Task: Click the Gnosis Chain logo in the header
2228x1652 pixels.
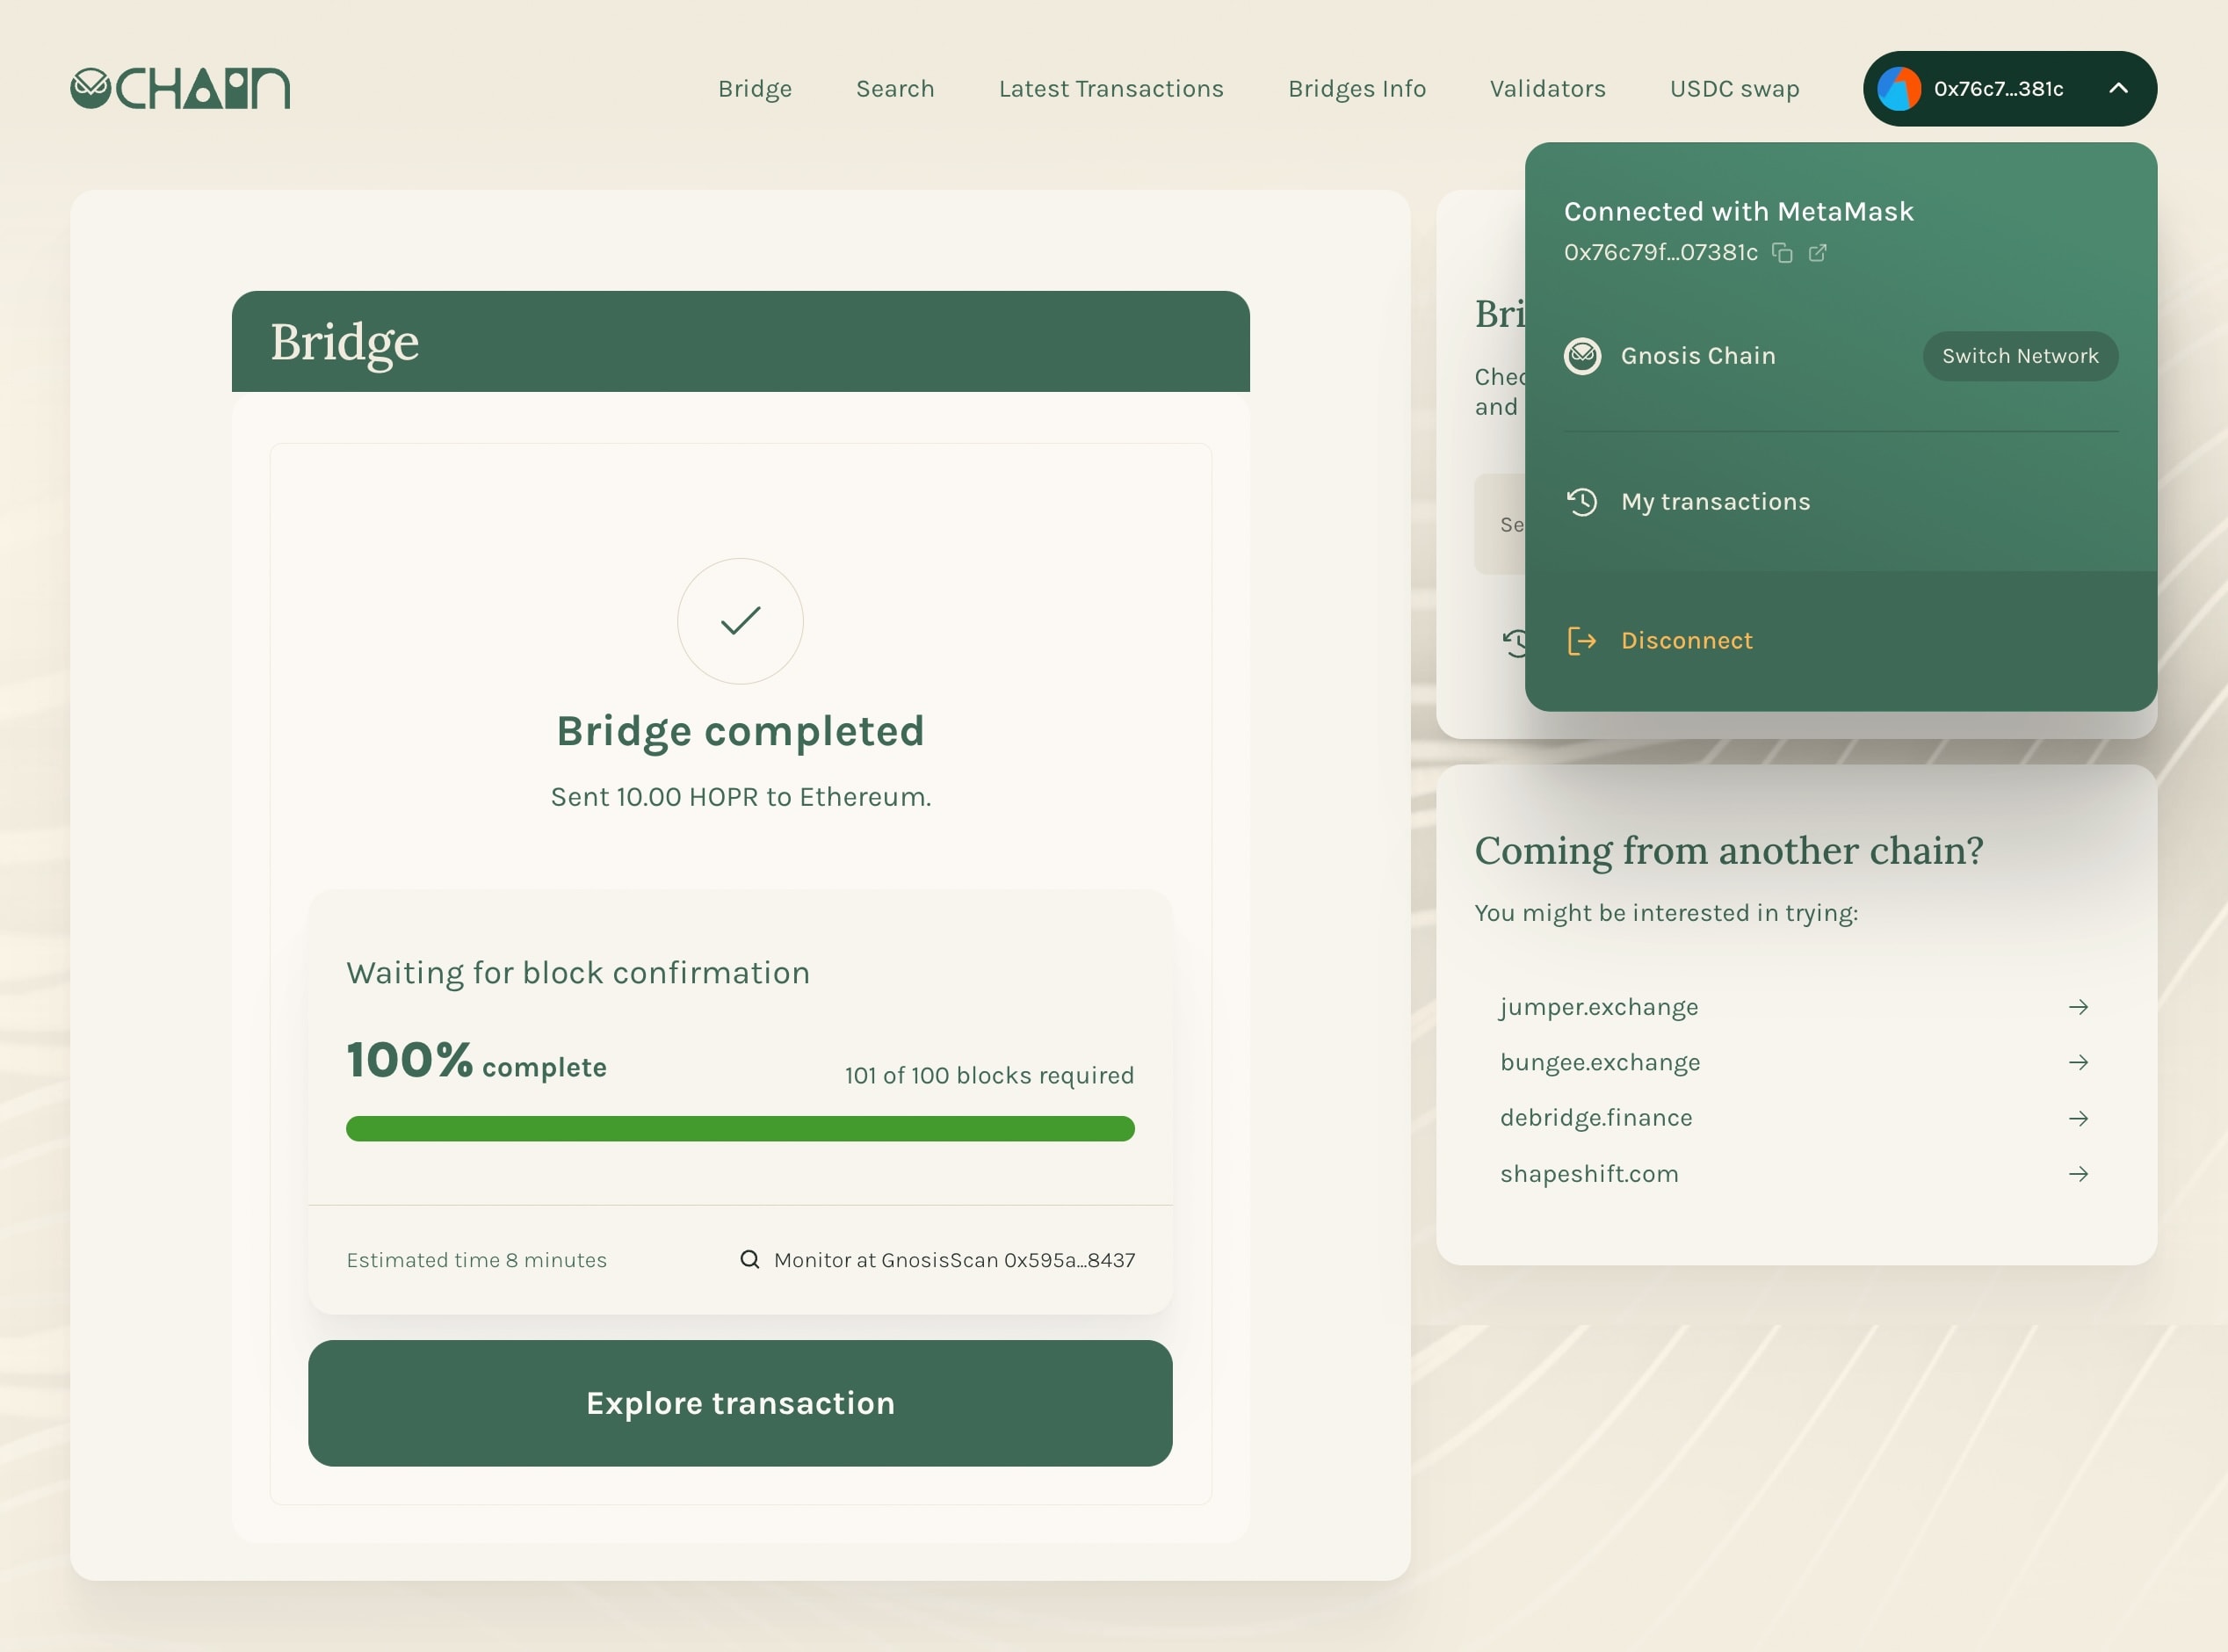Action: click(180, 88)
